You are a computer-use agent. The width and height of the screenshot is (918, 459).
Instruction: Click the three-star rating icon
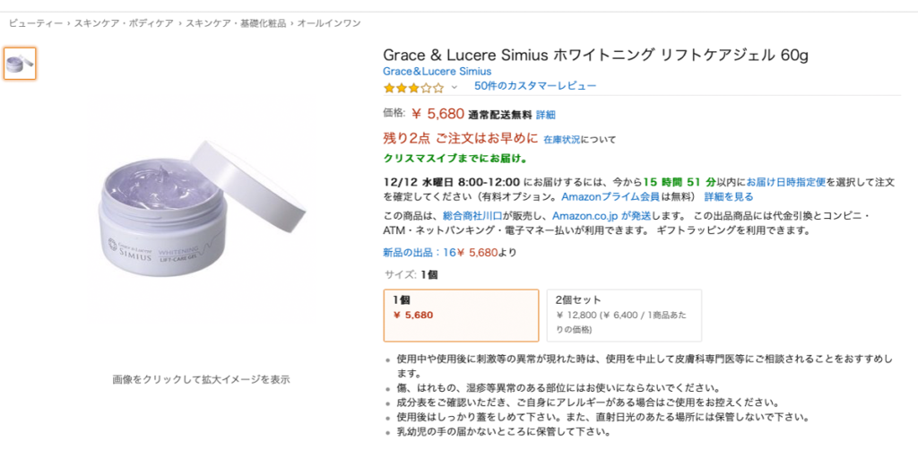click(413, 88)
